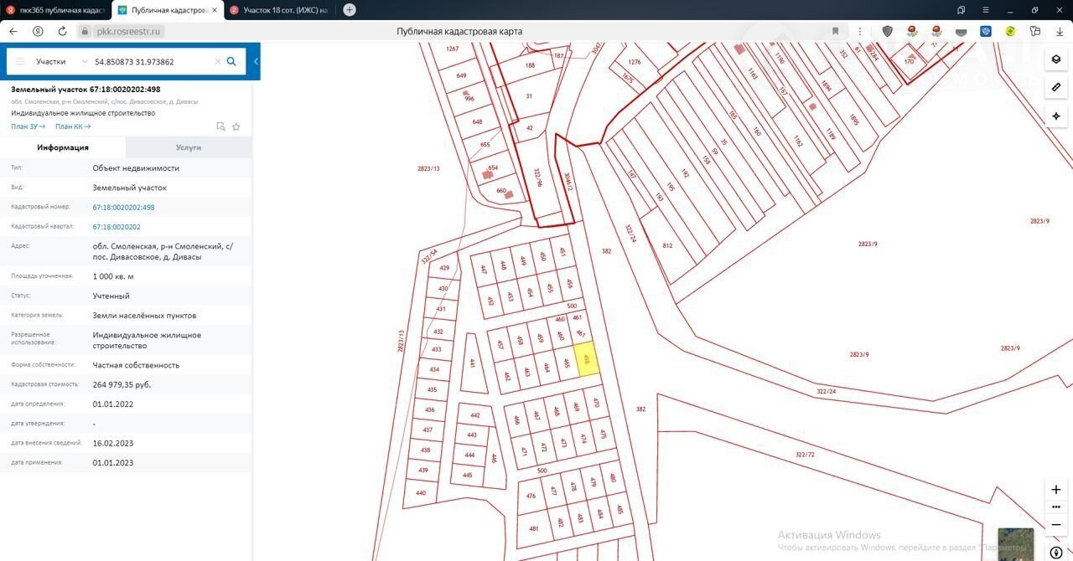Open the Участки search type dropdown
1073x561 pixels.
click(x=61, y=62)
